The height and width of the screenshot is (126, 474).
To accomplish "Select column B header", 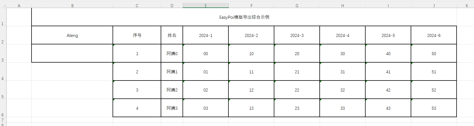I will pos(72,6).
